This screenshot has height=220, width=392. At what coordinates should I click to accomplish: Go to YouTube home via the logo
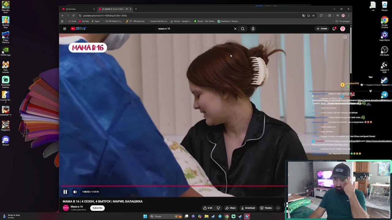coord(78,29)
